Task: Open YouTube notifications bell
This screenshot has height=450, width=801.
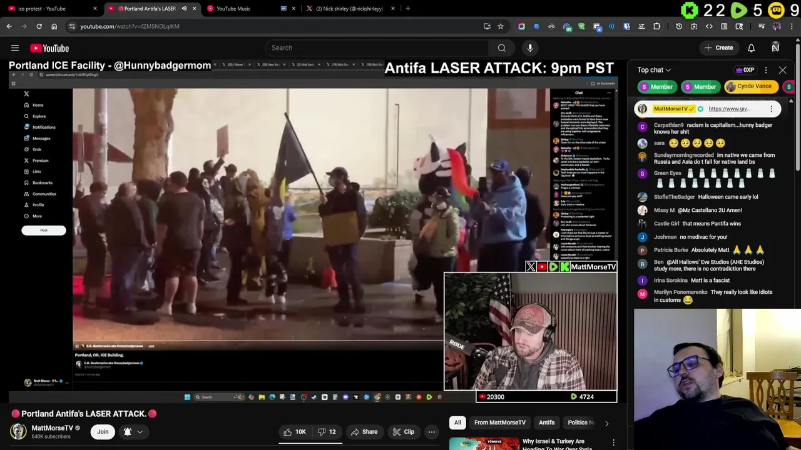Action: point(751,48)
